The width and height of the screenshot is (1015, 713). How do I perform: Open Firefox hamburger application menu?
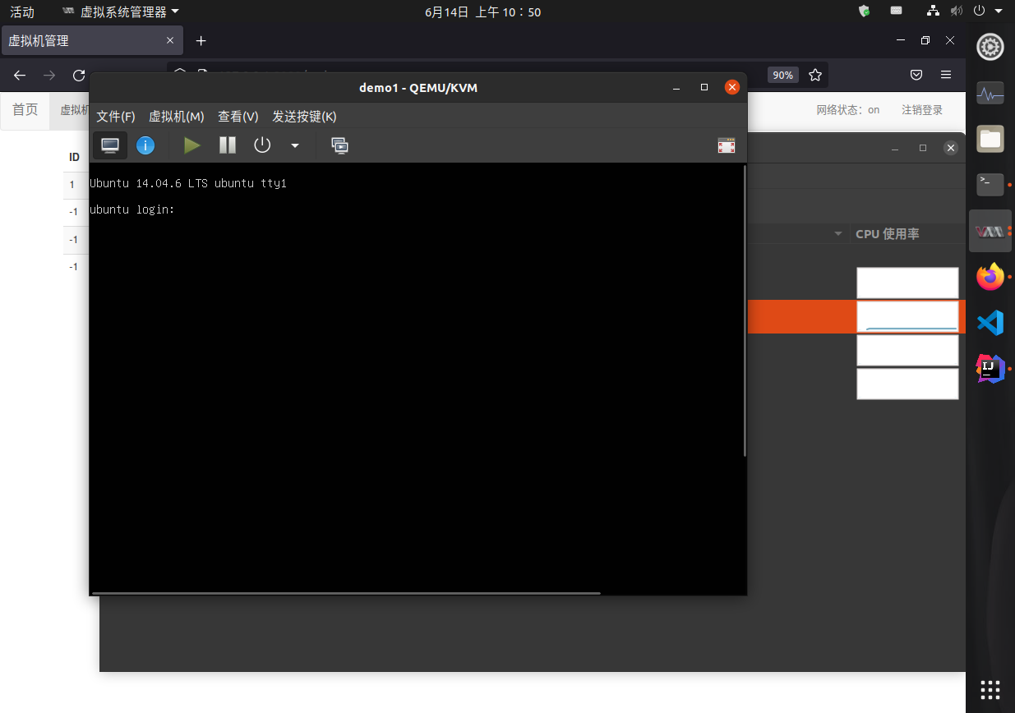(x=946, y=75)
